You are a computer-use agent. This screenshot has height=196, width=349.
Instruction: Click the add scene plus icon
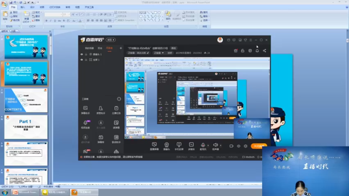point(121,48)
